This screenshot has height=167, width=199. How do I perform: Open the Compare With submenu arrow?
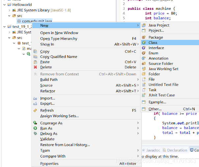coord(138,156)
